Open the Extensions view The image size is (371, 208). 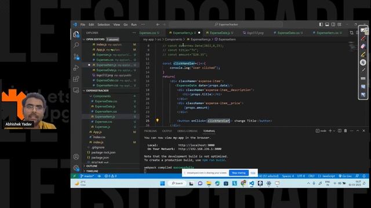point(76,79)
